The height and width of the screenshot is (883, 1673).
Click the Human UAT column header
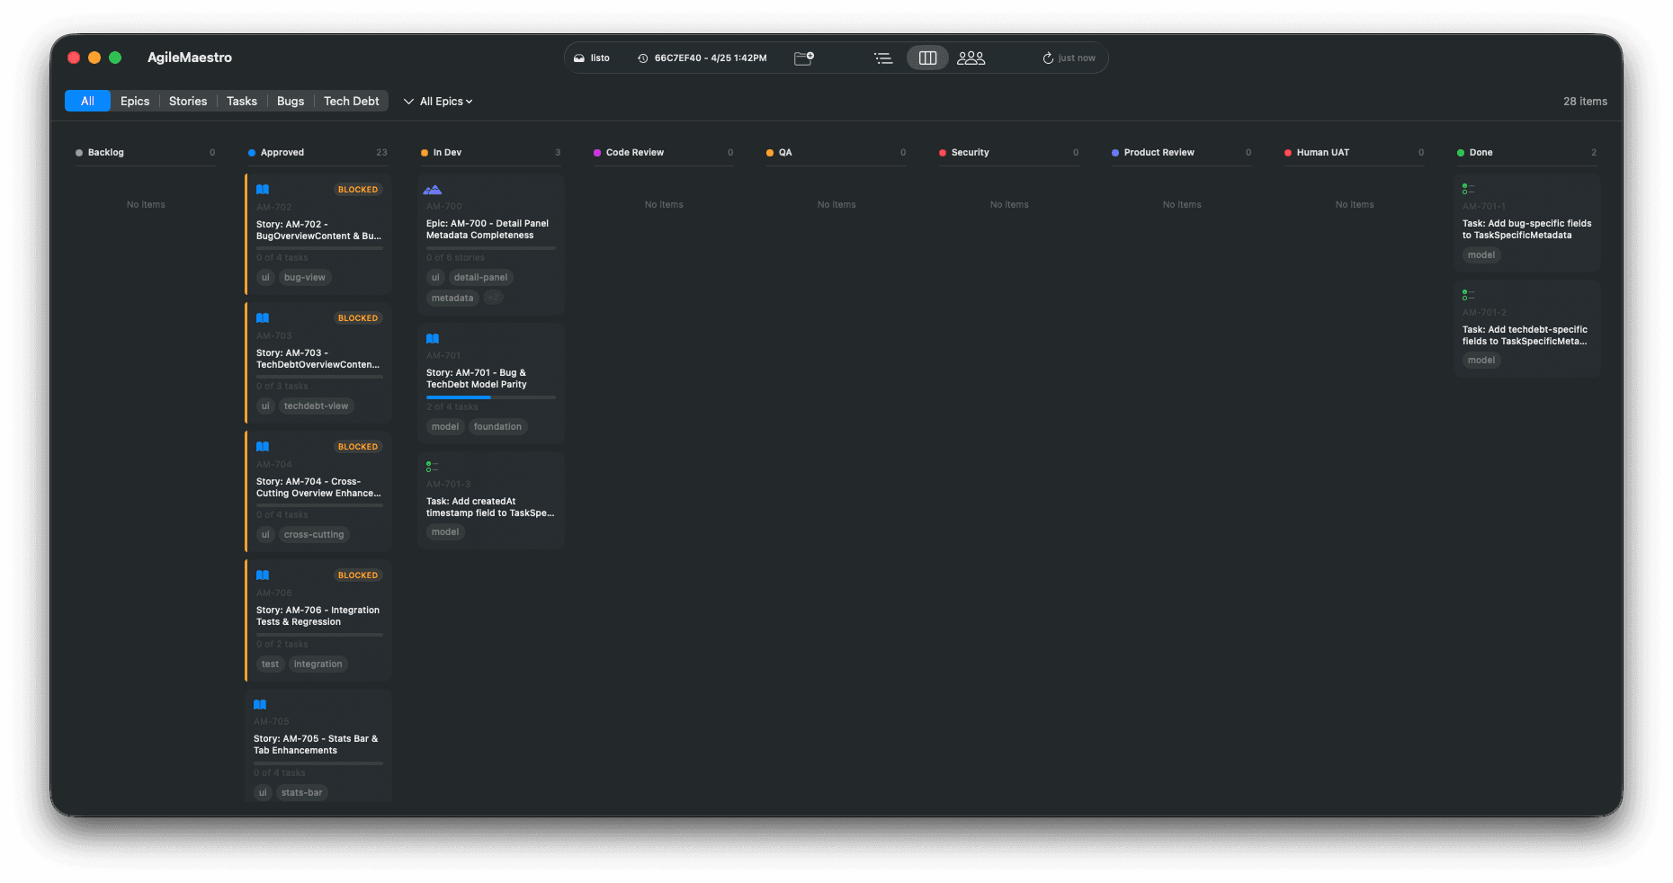tap(1354, 153)
